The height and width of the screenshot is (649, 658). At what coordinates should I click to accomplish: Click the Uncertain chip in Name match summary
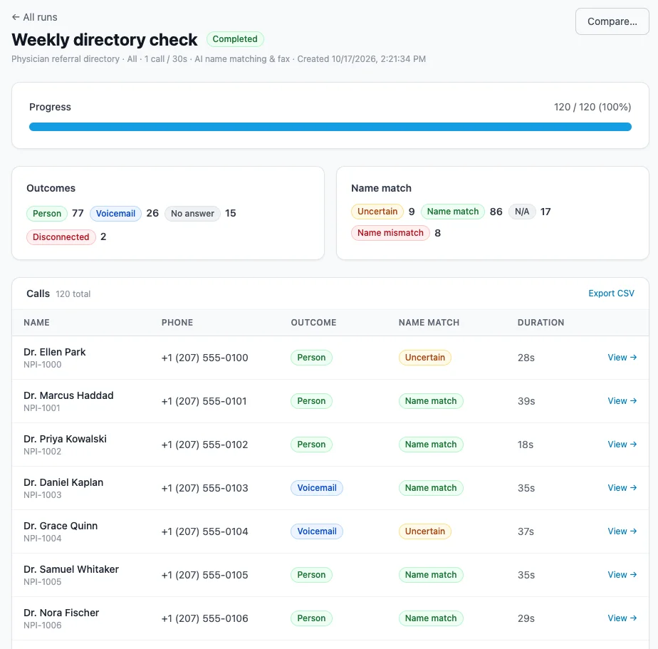pos(377,212)
